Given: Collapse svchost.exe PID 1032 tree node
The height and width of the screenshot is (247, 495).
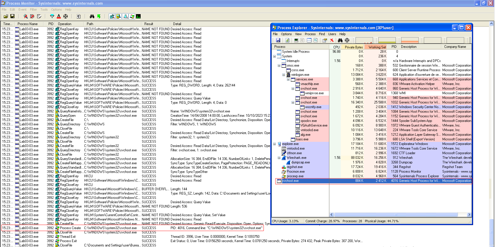Looking at the screenshot, I should pyautogui.click(x=293, y=102).
